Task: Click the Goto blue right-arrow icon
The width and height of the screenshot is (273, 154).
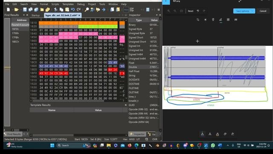Action: (x=104, y=9)
